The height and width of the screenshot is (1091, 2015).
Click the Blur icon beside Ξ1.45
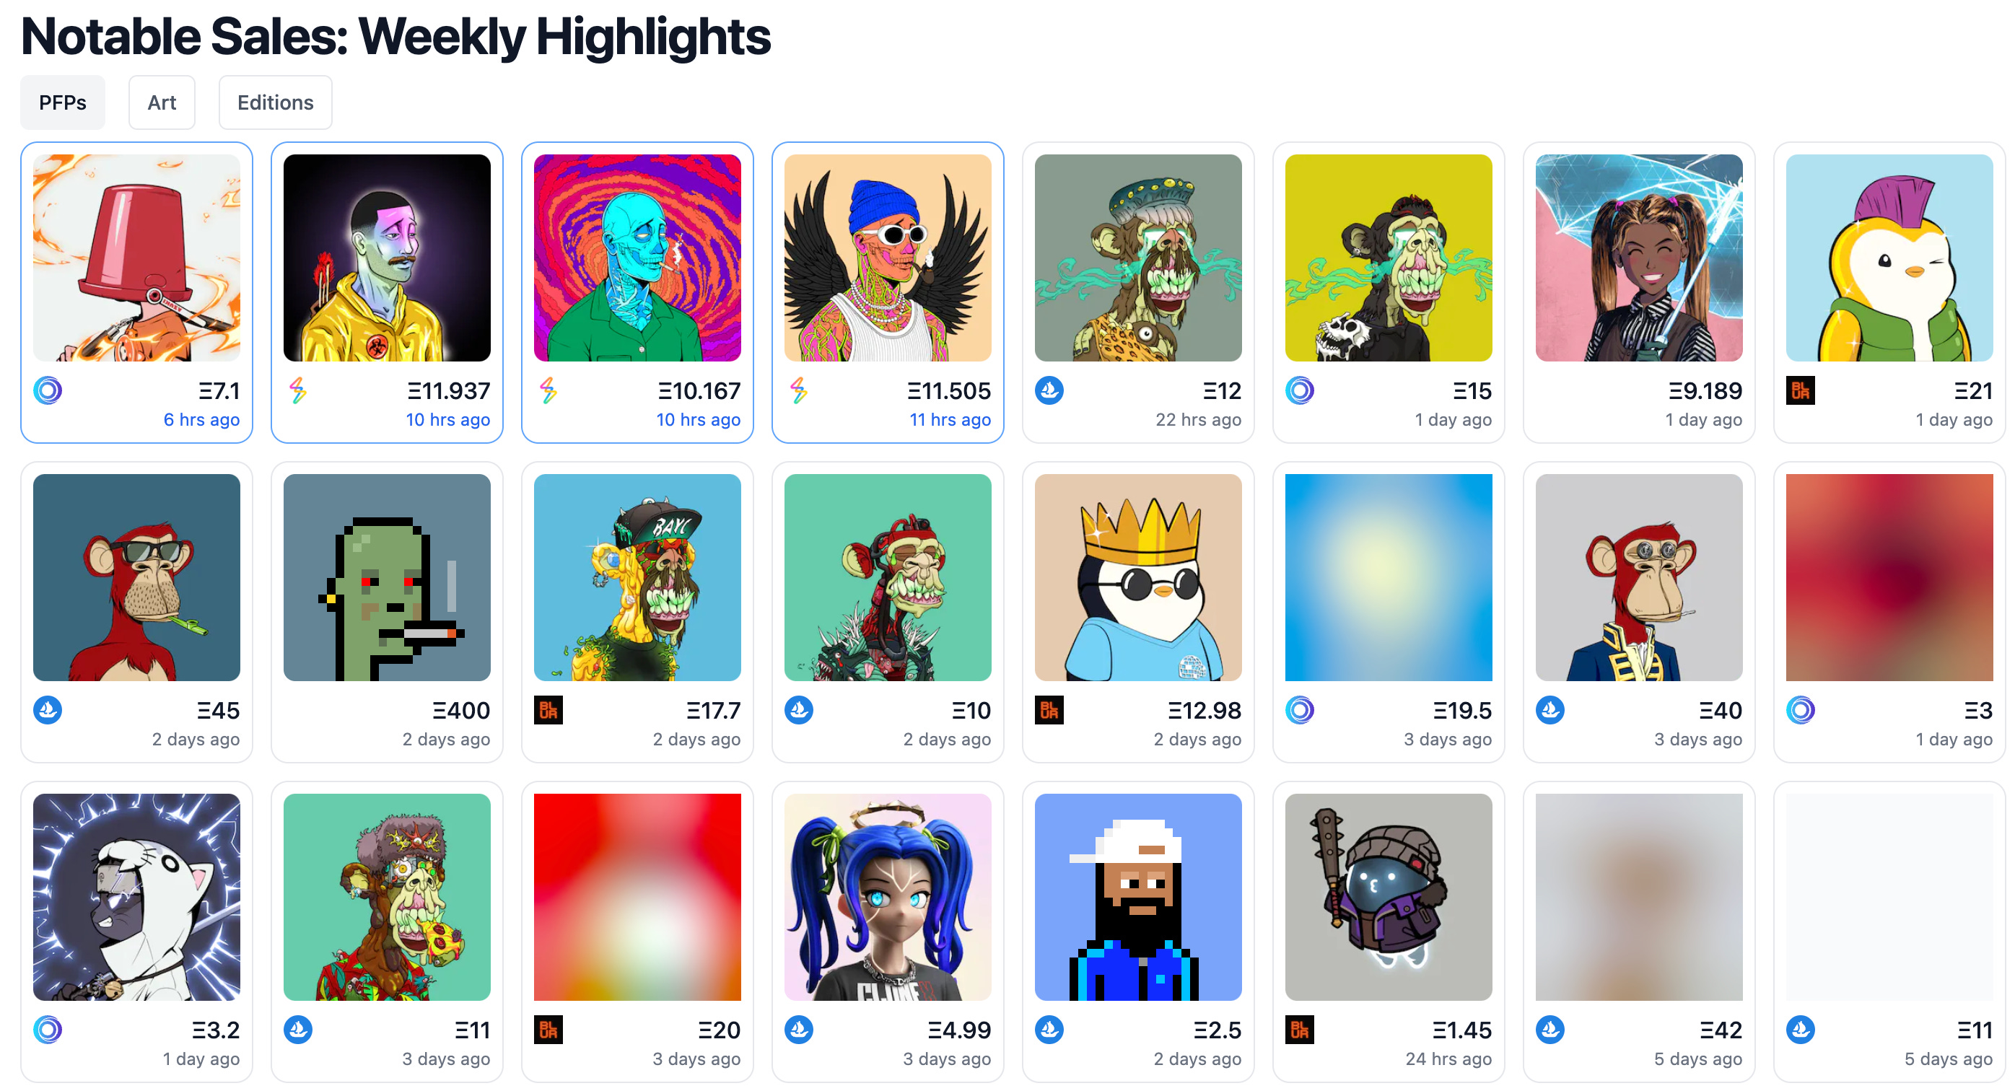(x=1299, y=1030)
